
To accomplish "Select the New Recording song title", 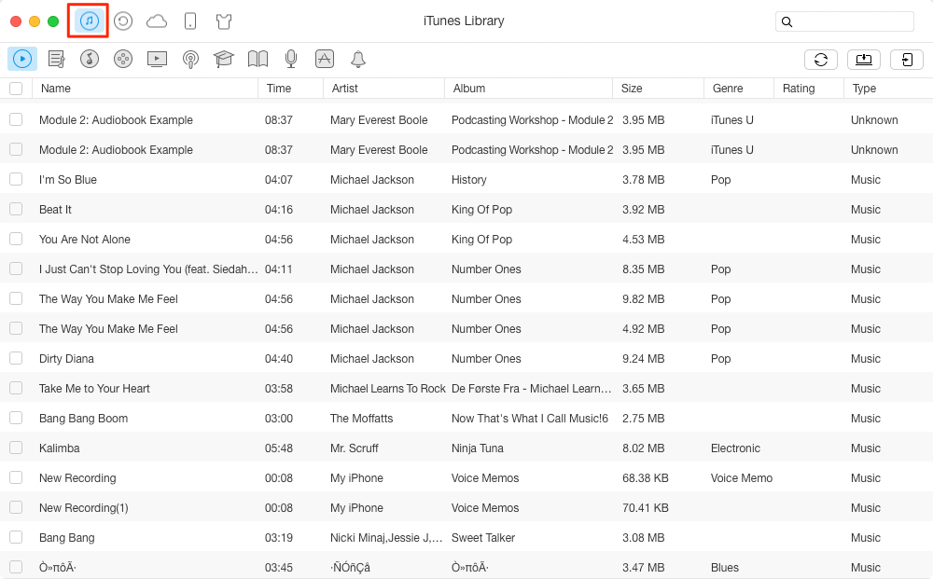I will coord(77,478).
